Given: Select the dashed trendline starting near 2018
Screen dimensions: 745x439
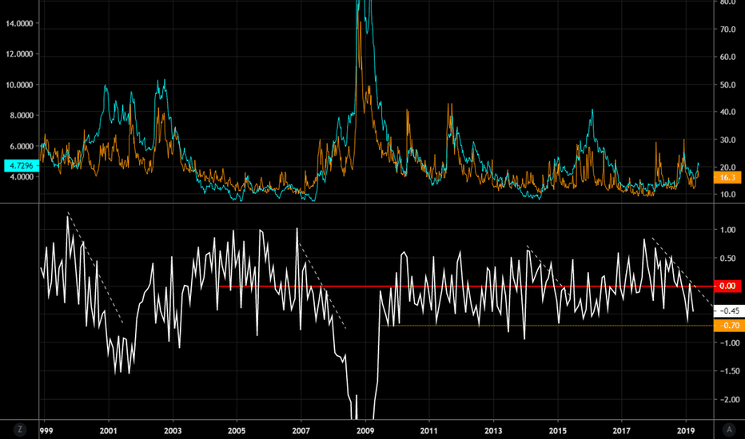Looking at the screenshot, I should (683, 272).
